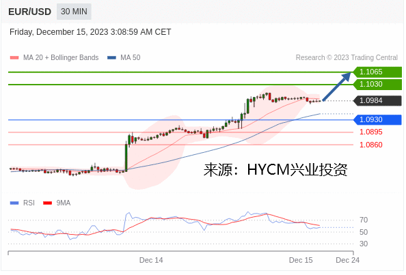The image size is (406, 275).
Task: Select the 1.1030 resistance price tag
Action: pyautogui.click(x=377, y=85)
